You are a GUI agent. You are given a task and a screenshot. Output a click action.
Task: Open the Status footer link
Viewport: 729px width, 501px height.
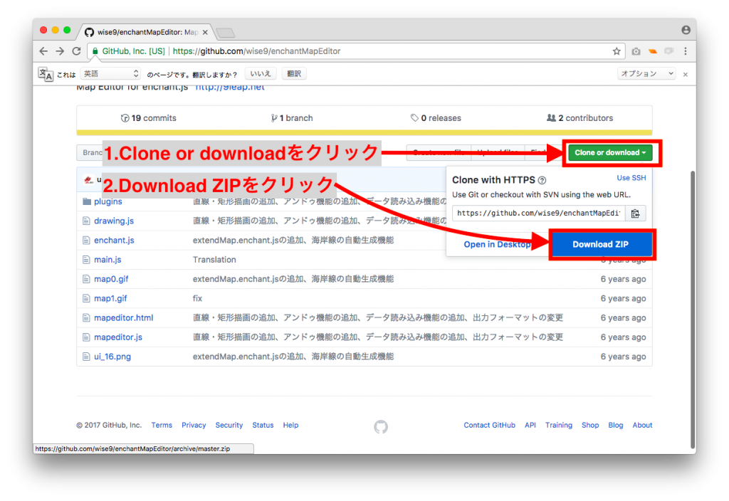click(263, 426)
